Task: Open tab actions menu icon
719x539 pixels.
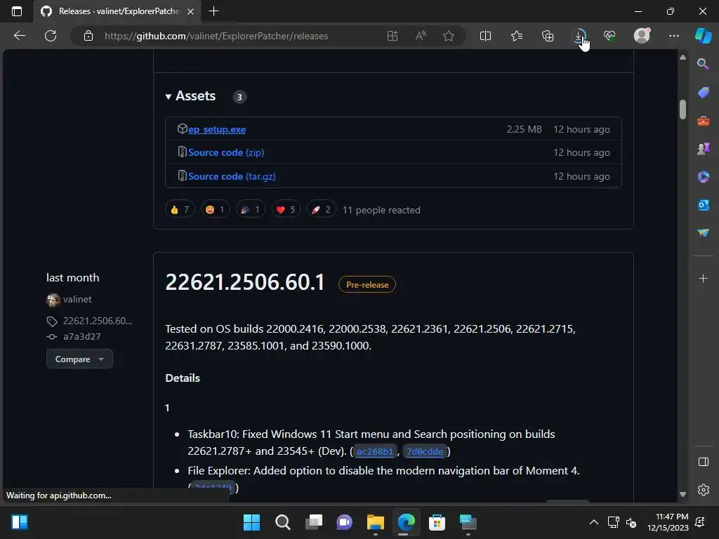Action: click(x=17, y=11)
